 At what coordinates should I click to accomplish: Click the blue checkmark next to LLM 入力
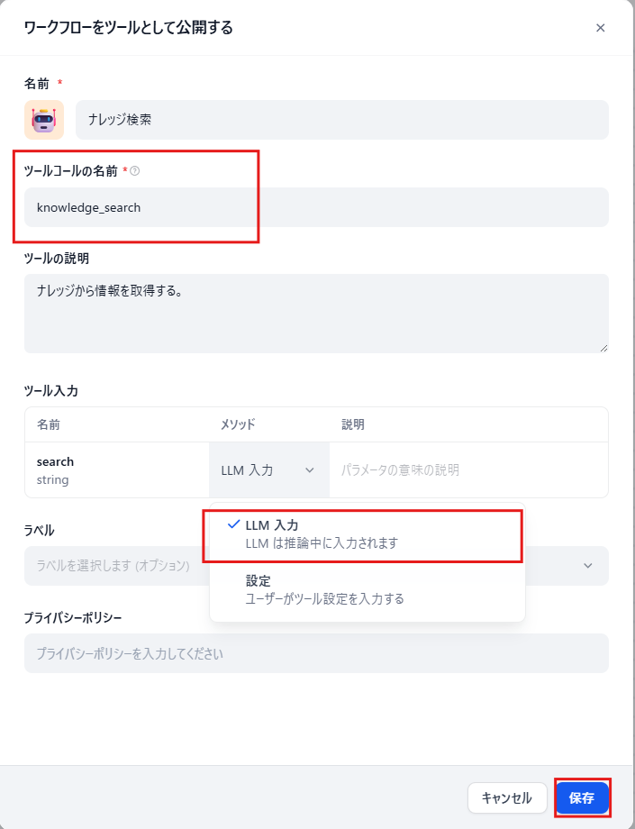pyautogui.click(x=234, y=524)
